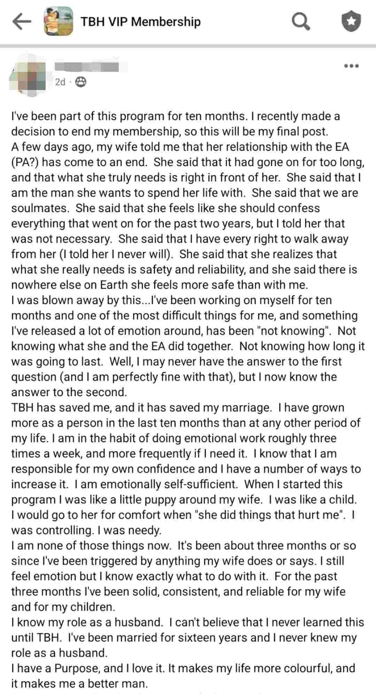Open the three-dot post options menu
376x694 pixels.
[x=352, y=66]
